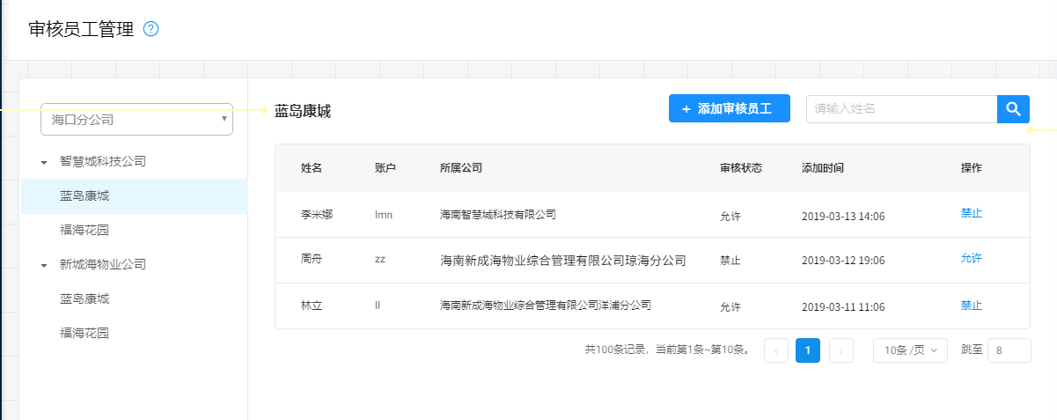Click 禁止 link for 李米娜
1057x420 pixels.
coord(971,213)
